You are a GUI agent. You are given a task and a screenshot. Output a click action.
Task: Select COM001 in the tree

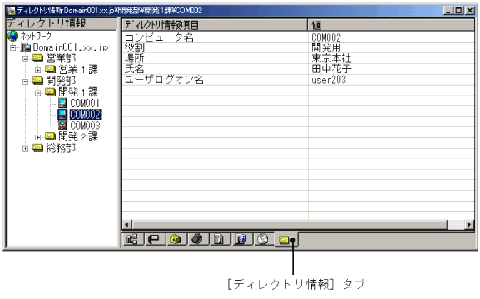85,103
